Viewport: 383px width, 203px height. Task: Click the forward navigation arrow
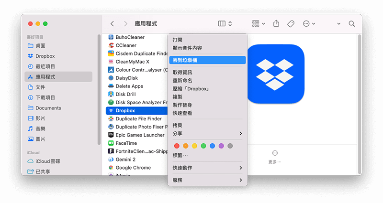click(x=125, y=23)
